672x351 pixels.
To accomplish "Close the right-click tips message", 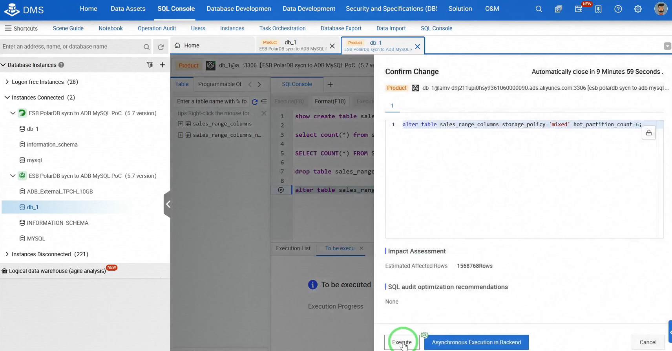I will (x=264, y=113).
